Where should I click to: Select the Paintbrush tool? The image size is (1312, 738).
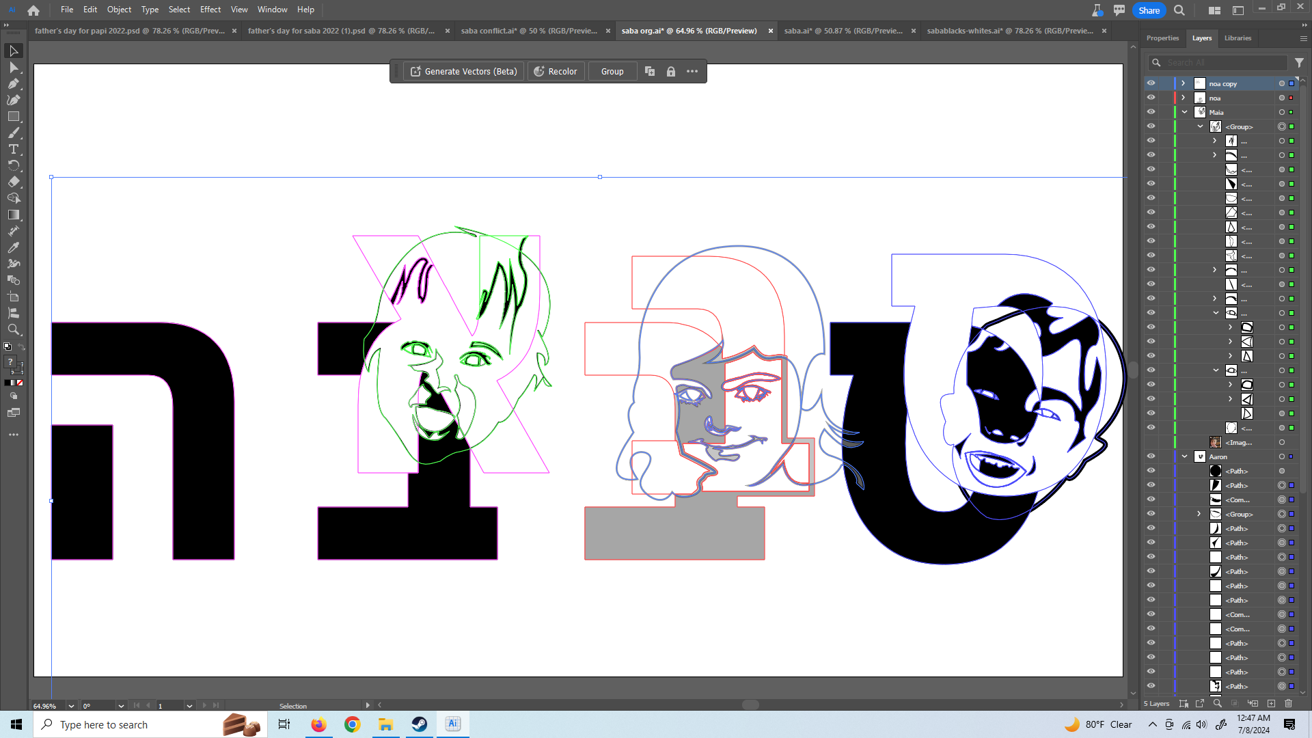coord(13,133)
